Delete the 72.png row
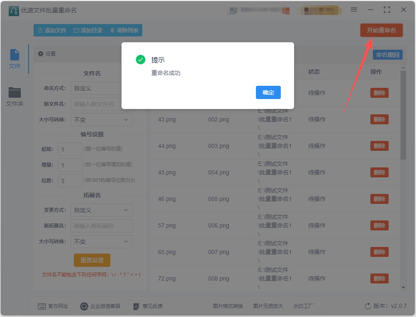This screenshot has width=416, height=317. tap(380, 278)
